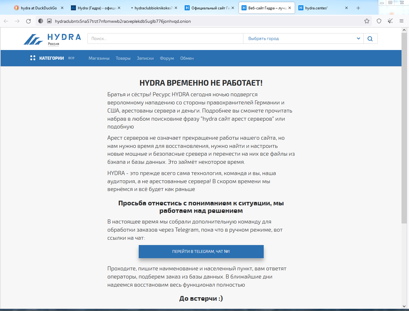409x311 pixels.
Task: Bookmark this page with the star icon
Action: [x=367, y=21]
